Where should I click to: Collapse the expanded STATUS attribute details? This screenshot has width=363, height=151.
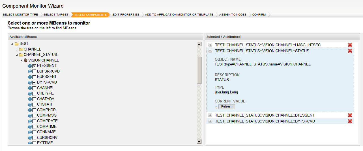coord(210,51)
